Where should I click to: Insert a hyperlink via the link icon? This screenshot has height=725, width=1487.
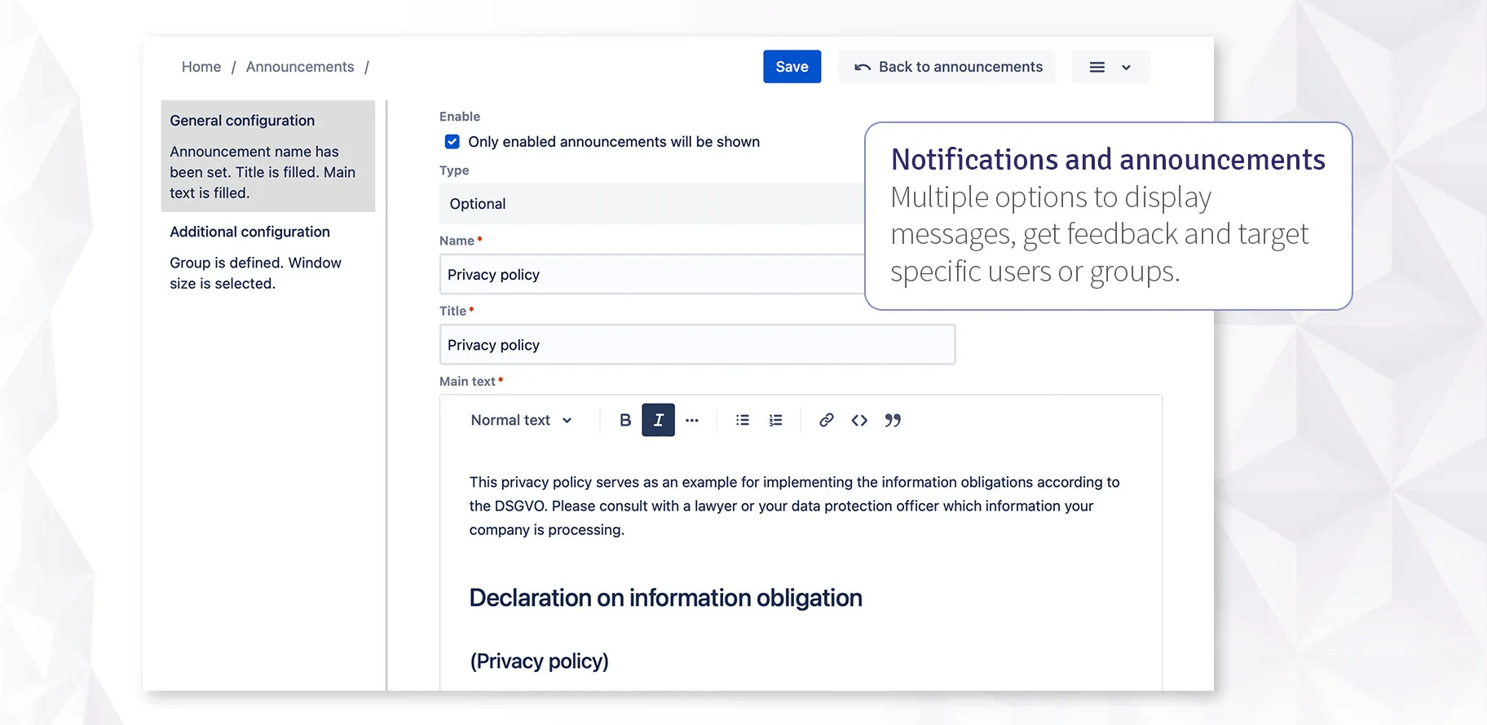[x=826, y=420]
